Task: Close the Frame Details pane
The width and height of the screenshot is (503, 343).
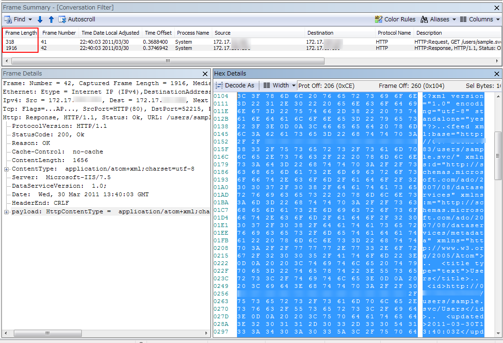Action: pos(205,74)
